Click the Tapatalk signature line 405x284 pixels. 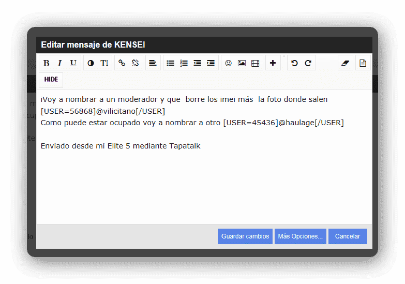coord(121,146)
